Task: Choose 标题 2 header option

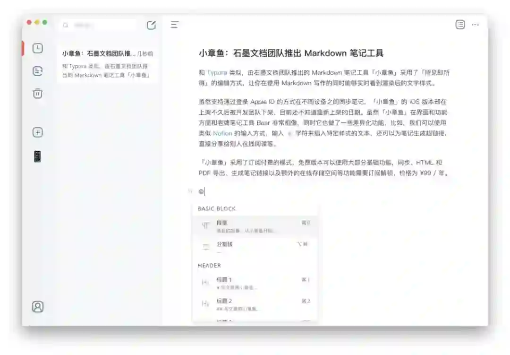Action: (255, 304)
